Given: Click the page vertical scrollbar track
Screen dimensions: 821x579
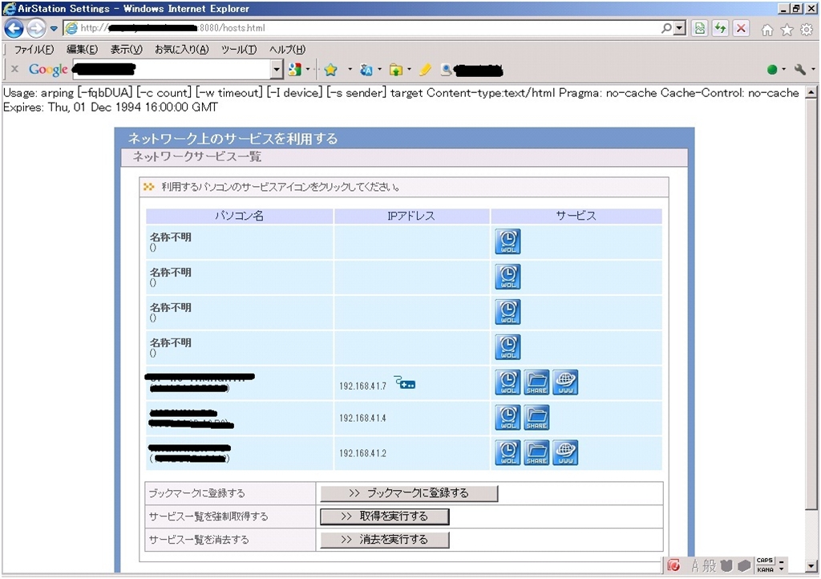Looking at the screenshot, I should [x=811, y=534].
